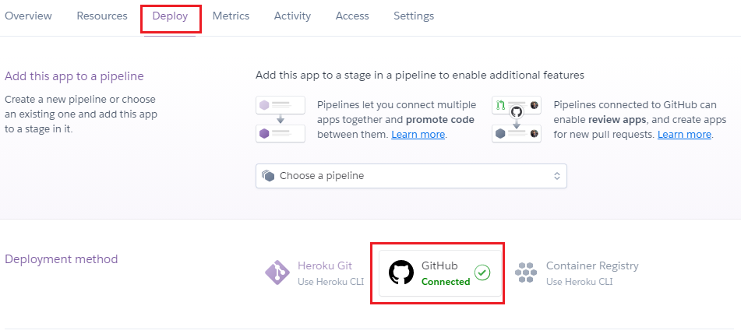
Task: Click the GitHub review apps diagram icon
Action: click(x=517, y=120)
